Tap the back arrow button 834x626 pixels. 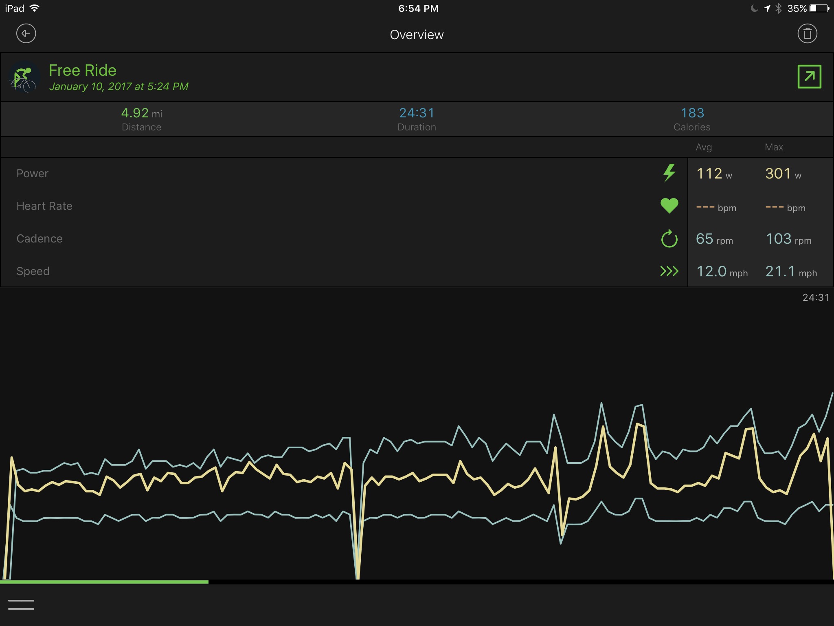point(26,33)
